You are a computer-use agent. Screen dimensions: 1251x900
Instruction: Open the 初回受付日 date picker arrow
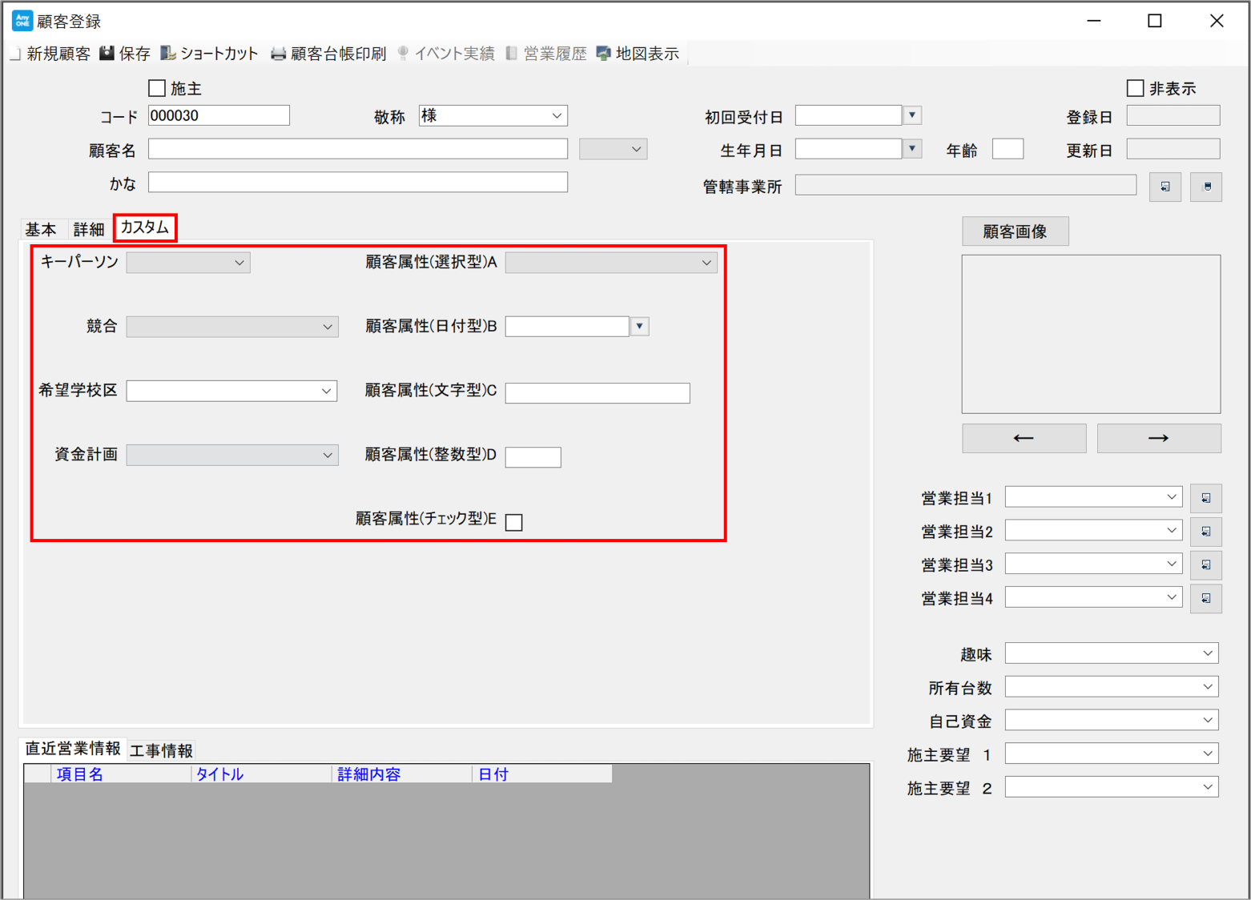tap(912, 115)
